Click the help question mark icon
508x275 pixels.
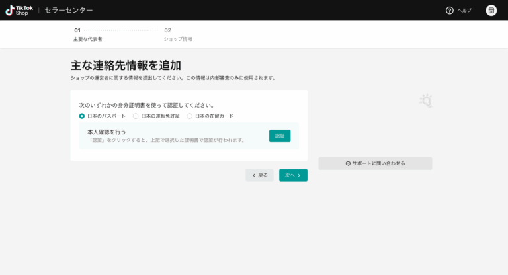(450, 11)
